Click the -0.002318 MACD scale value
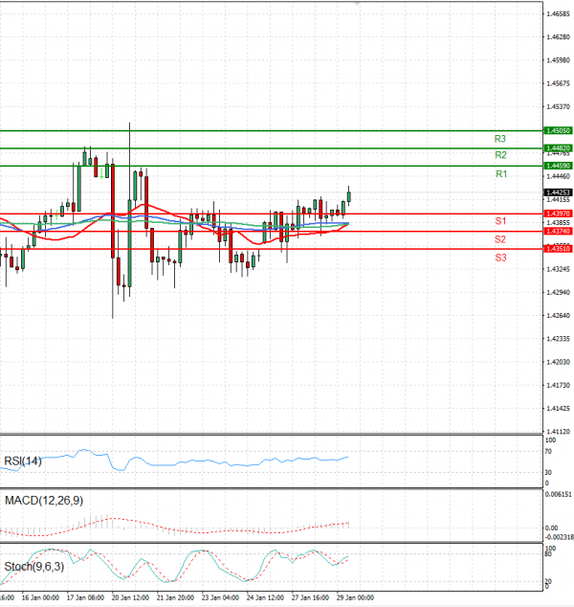 pyautogui.click(x=559, y=537)
